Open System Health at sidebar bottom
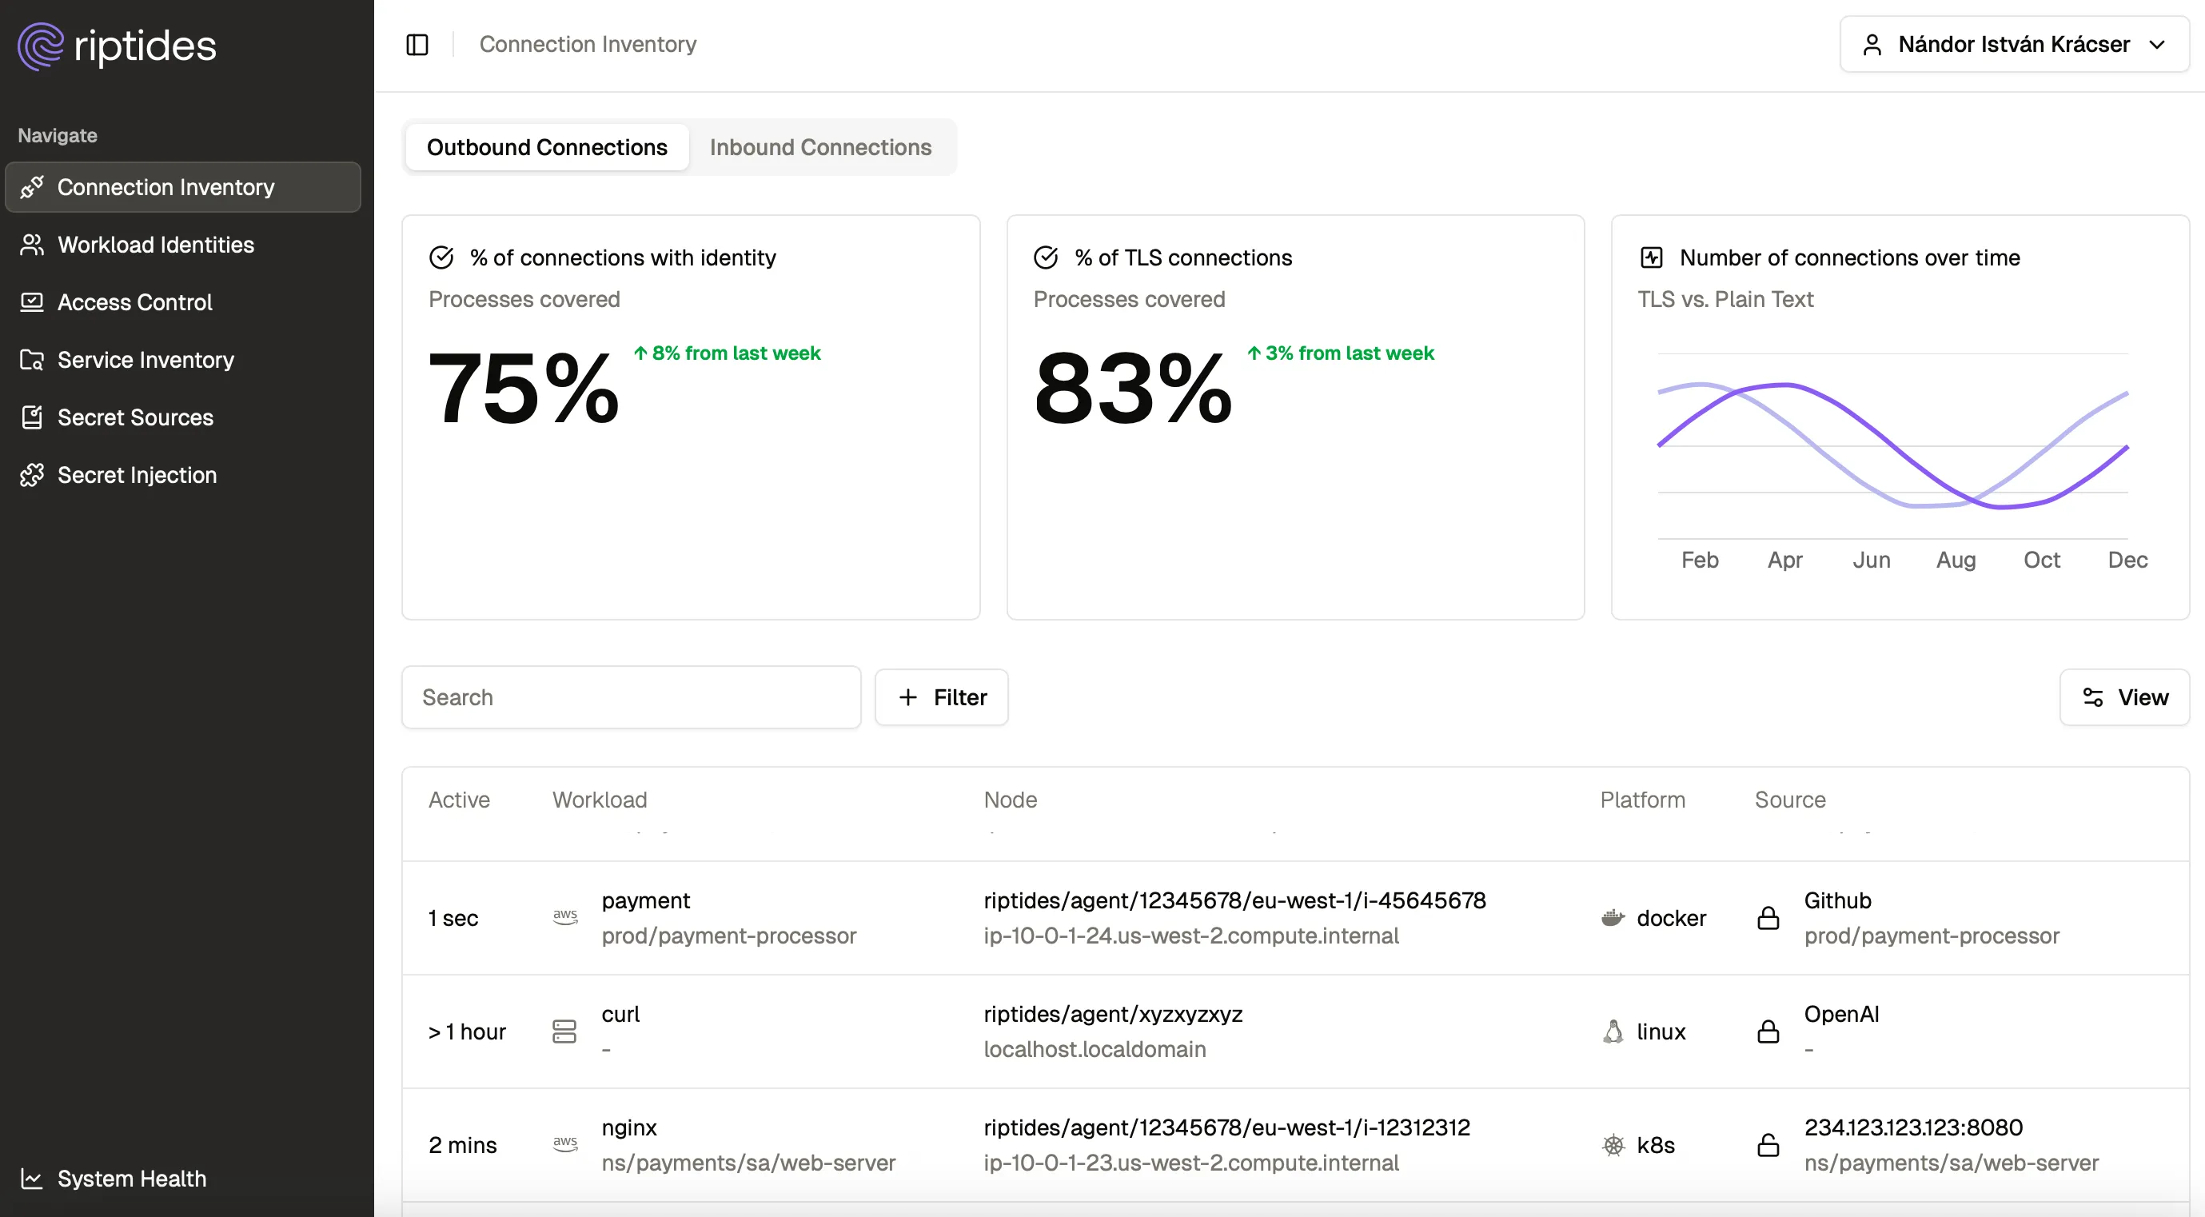 (131, 1179)
